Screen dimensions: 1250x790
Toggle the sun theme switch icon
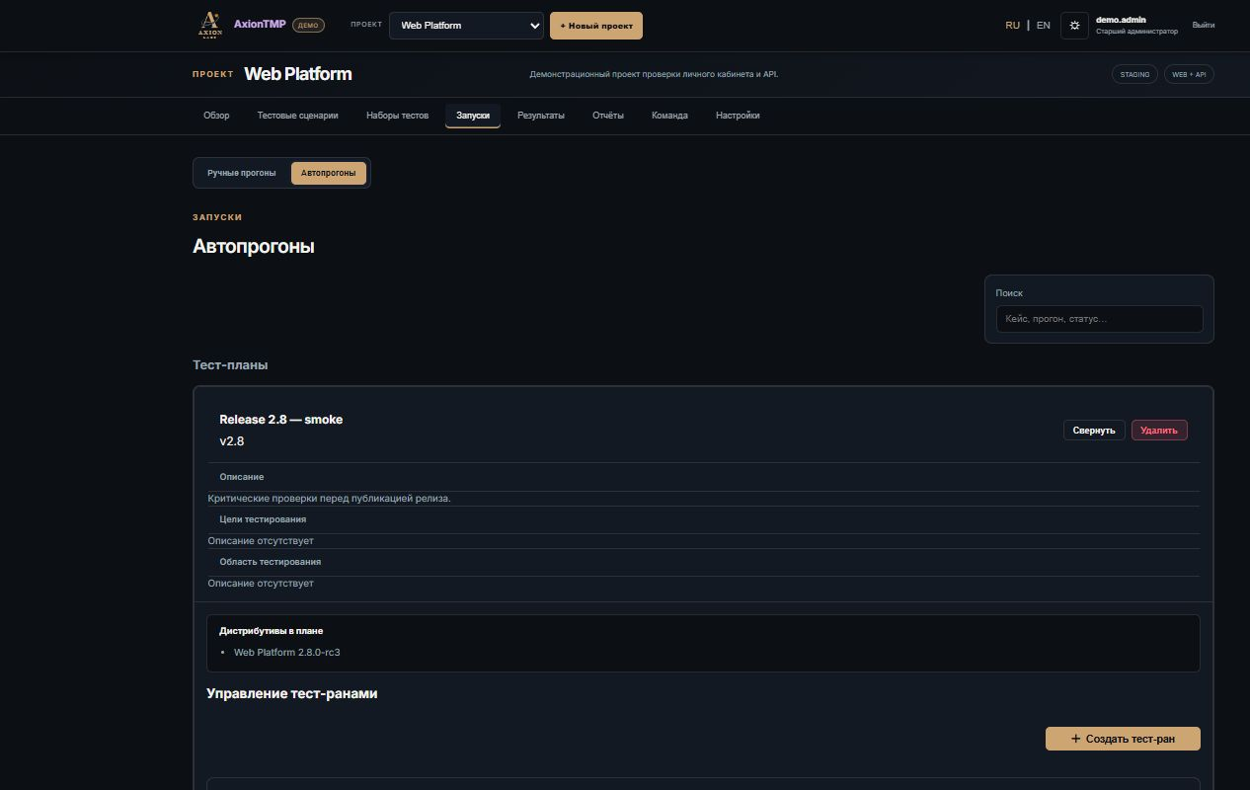(1074, 26)
